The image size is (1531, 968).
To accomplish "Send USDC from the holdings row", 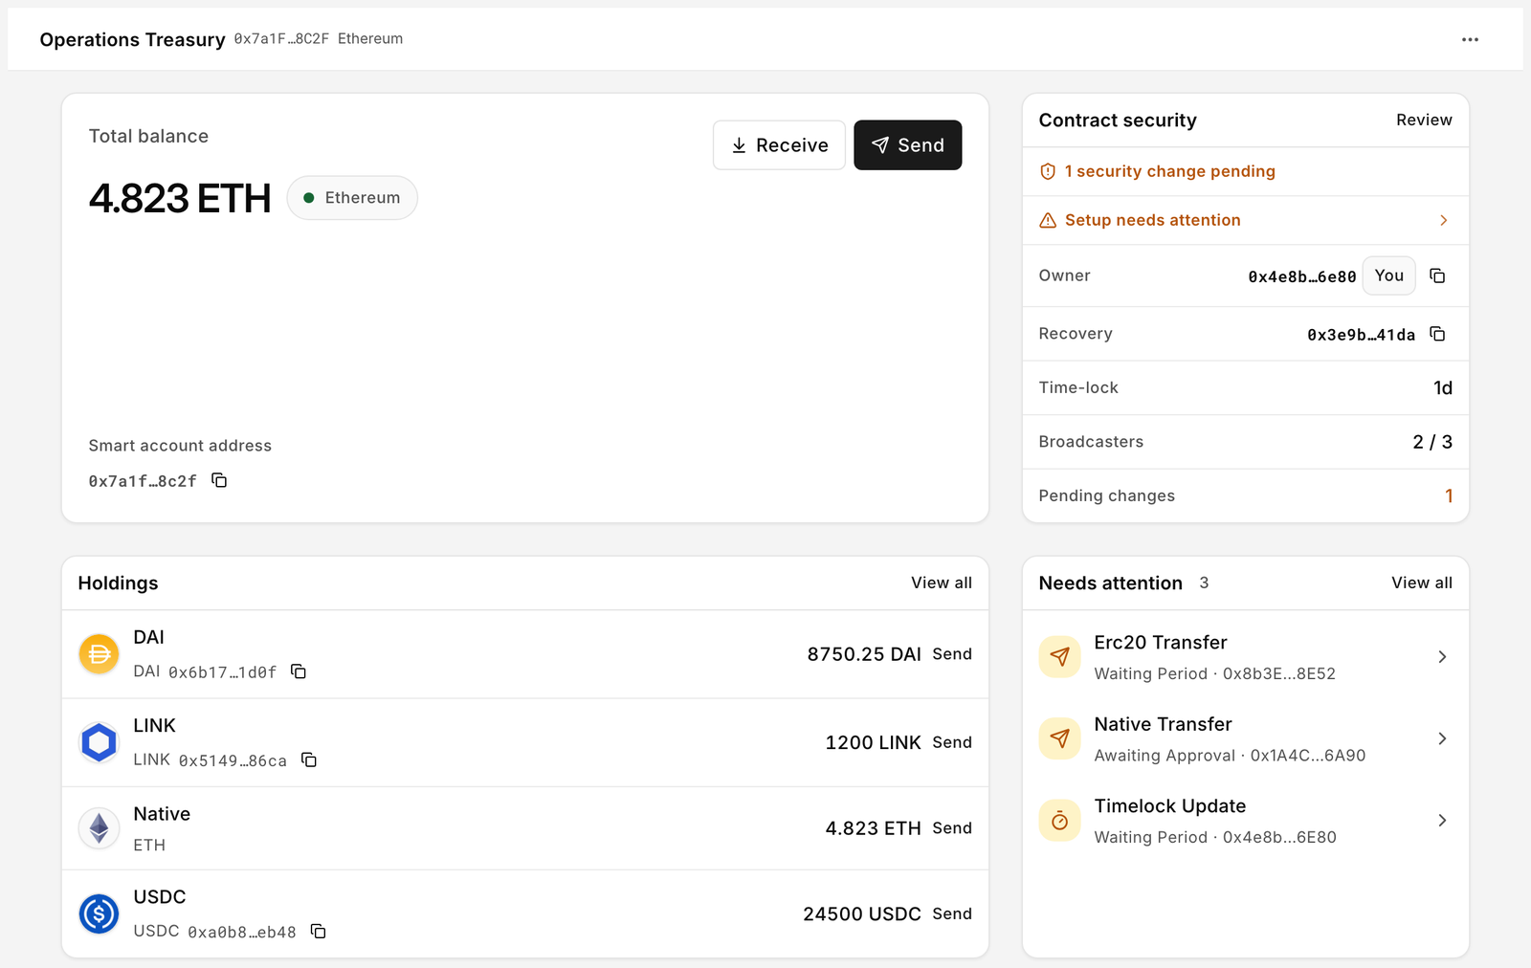I will click(x=952, y=914).
